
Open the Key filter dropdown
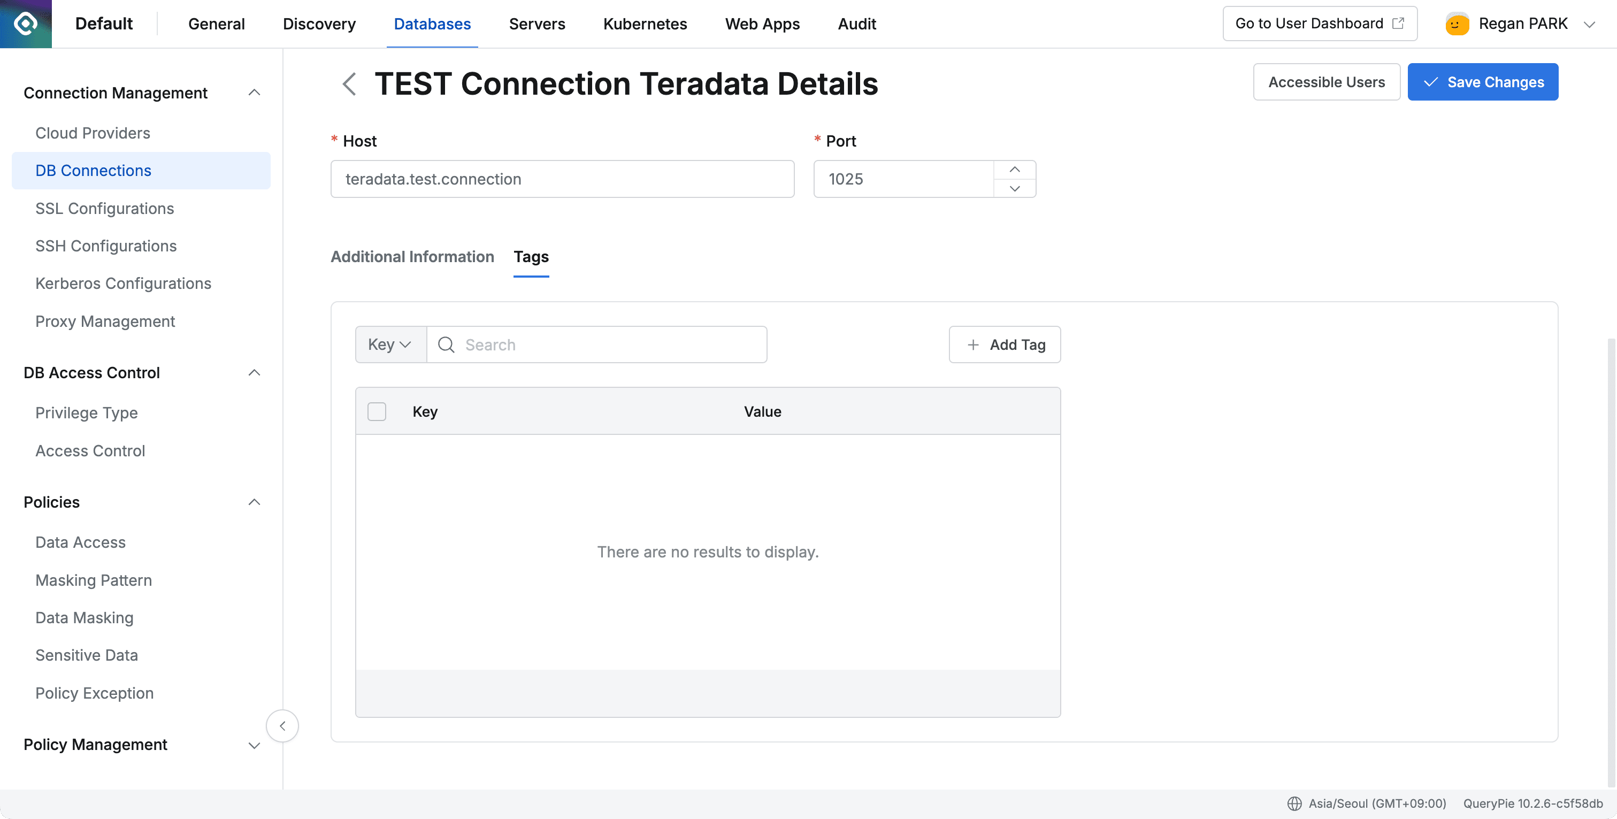tap(389, 345)
